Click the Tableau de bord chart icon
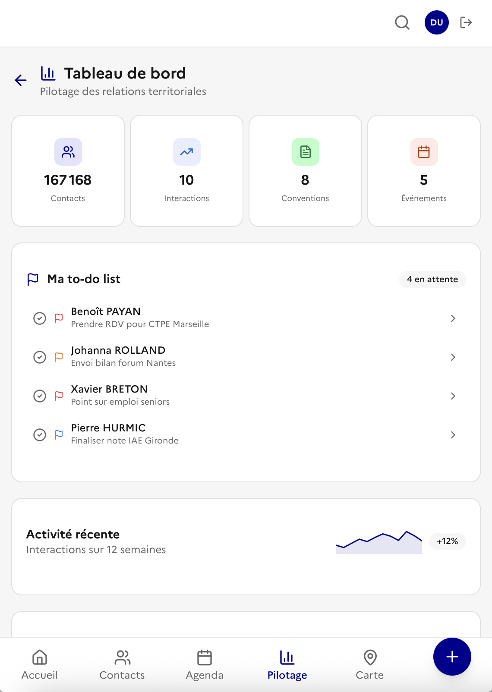Viewport: 492px width, 692px height. point(48,73)
